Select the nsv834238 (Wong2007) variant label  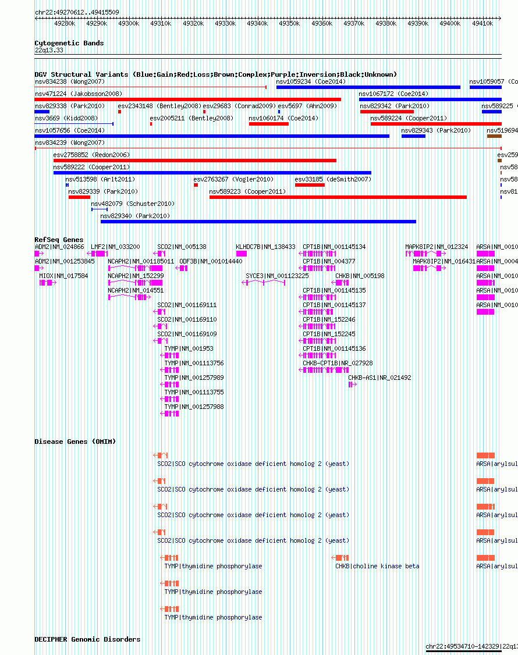[x=70, y=81]
